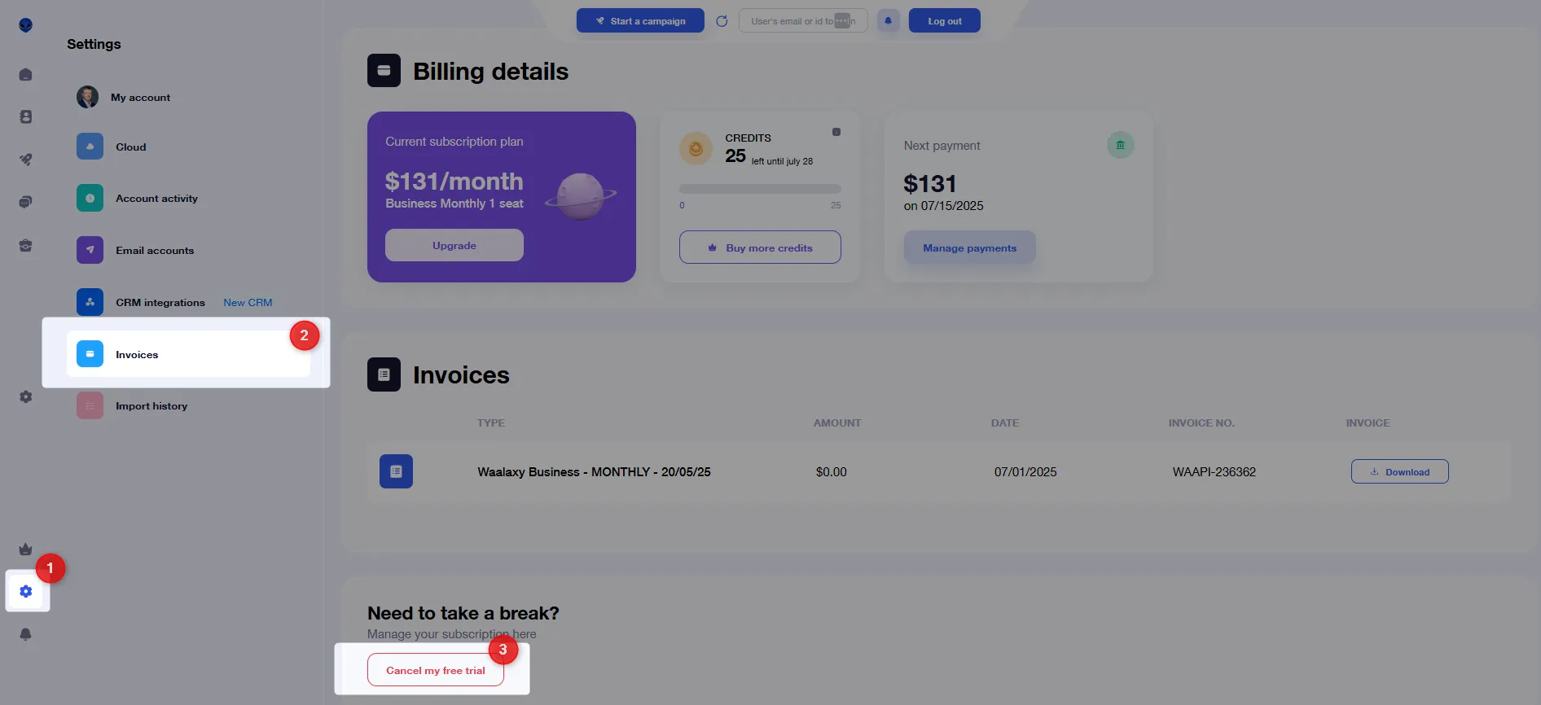
Task: Click the info icon on the Credits card
Action: (x=836, y=132)
